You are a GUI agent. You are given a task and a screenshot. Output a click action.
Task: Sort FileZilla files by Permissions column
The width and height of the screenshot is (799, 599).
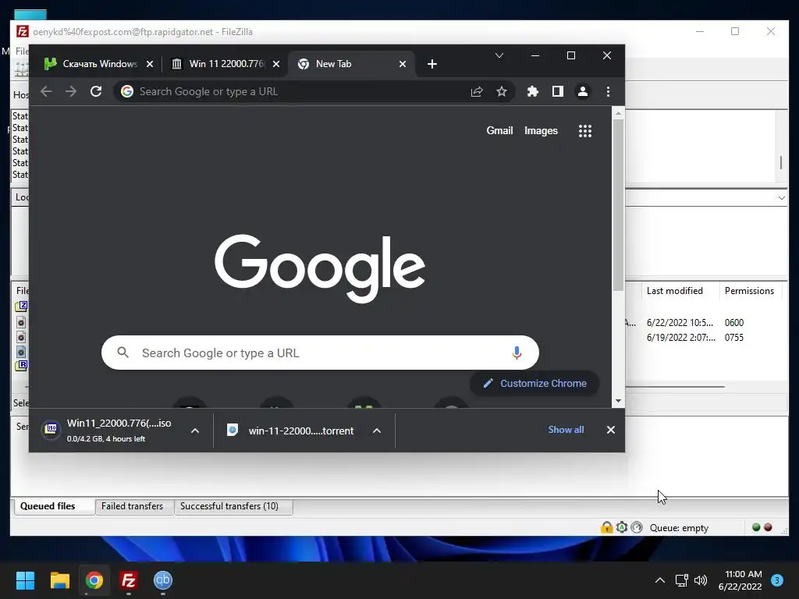click(x=749, y=291)
